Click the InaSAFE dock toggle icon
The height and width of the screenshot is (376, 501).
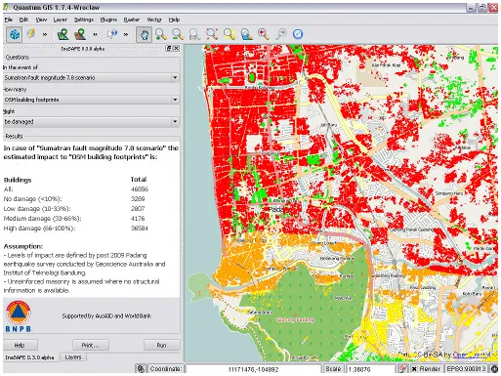(x=15, y=34)
